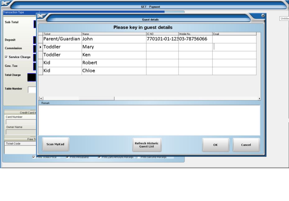289x201 pixels.
Task: Select the Toddler ticket cell in Ken's row
Action: point(62,55)
